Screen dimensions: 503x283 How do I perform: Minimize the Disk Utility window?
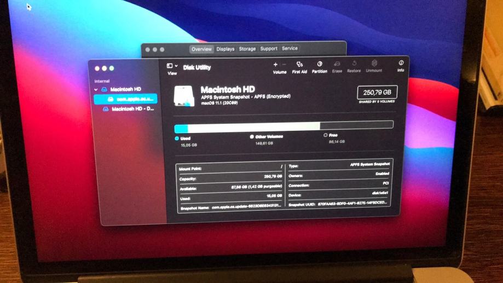click(104, 68)
